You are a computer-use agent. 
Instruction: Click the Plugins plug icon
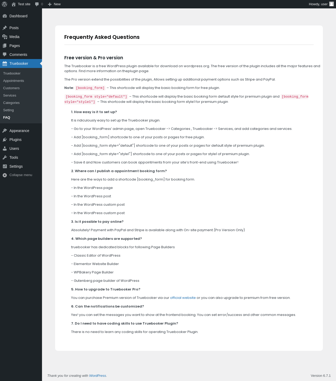coord(5,140)
